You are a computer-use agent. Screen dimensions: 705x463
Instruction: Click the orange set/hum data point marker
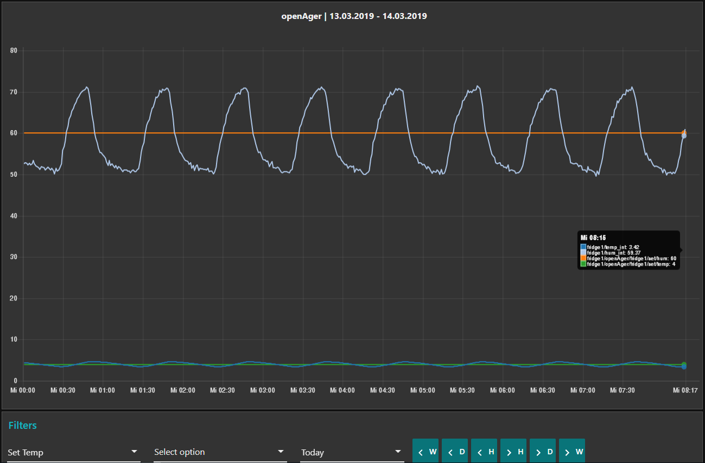(684, 133)
